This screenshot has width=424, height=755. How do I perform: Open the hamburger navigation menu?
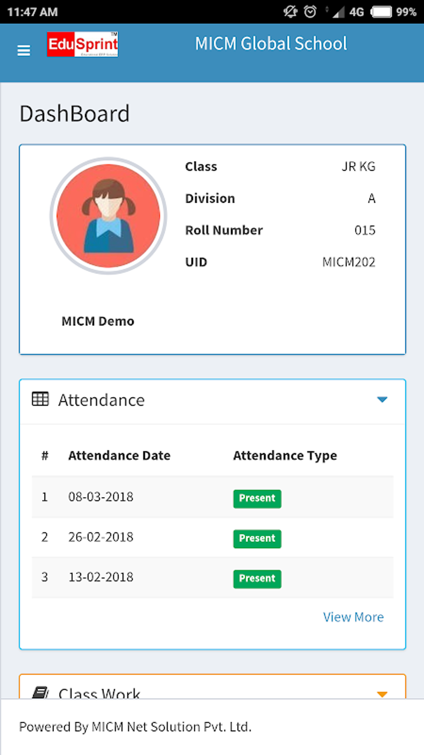24,50
